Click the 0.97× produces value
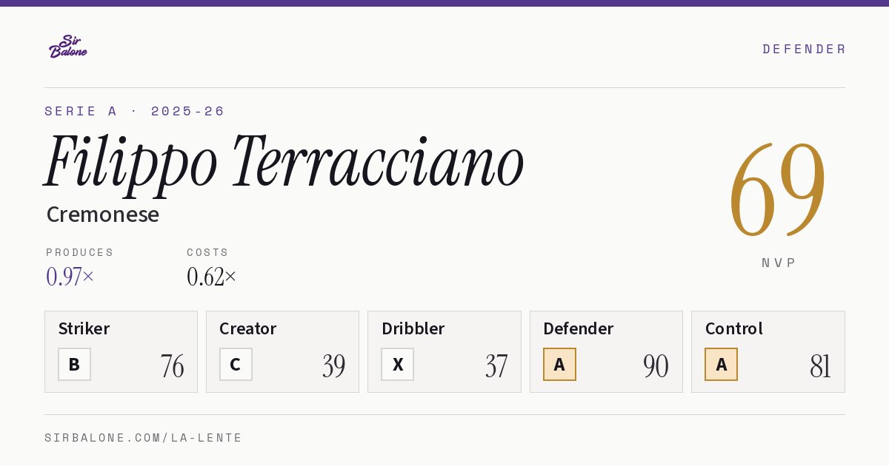Viewport: 889px width, 466px height. (x=70, y=277)
